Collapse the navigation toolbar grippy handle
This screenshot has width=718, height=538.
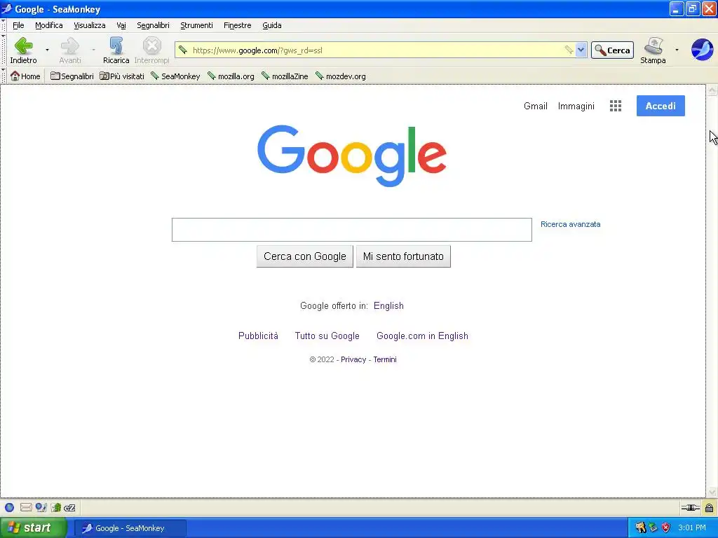4,50
